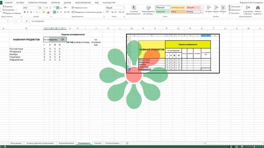Adjust the zoom slider in status bar
The width and height of the screenshot is (264, 148).
(x=254, y=147)
